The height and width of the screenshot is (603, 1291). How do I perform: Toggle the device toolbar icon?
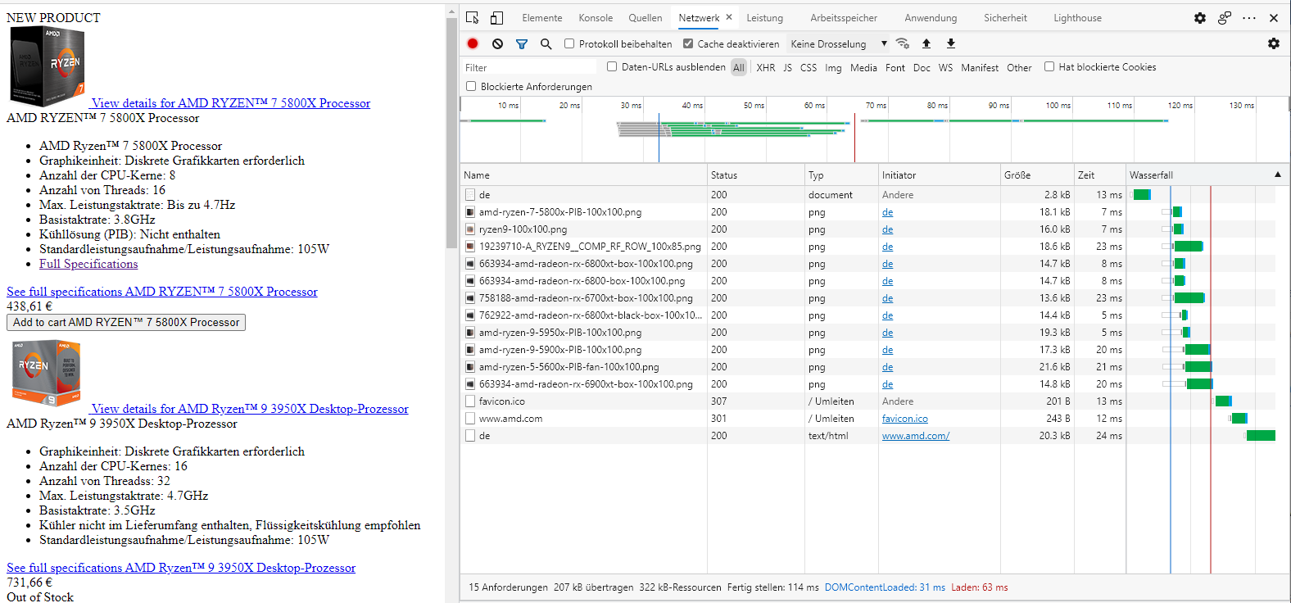click(496, 18)
